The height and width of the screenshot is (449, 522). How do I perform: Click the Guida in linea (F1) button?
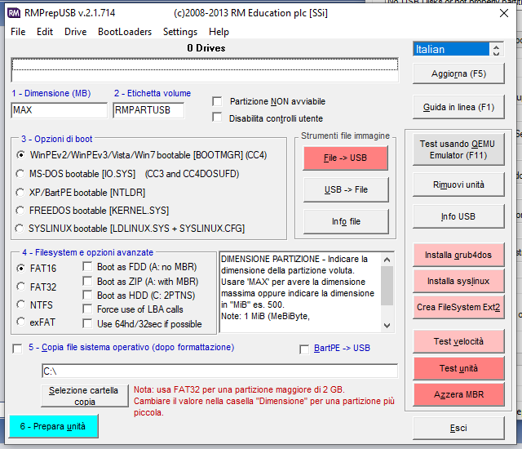tap(458, 107)
